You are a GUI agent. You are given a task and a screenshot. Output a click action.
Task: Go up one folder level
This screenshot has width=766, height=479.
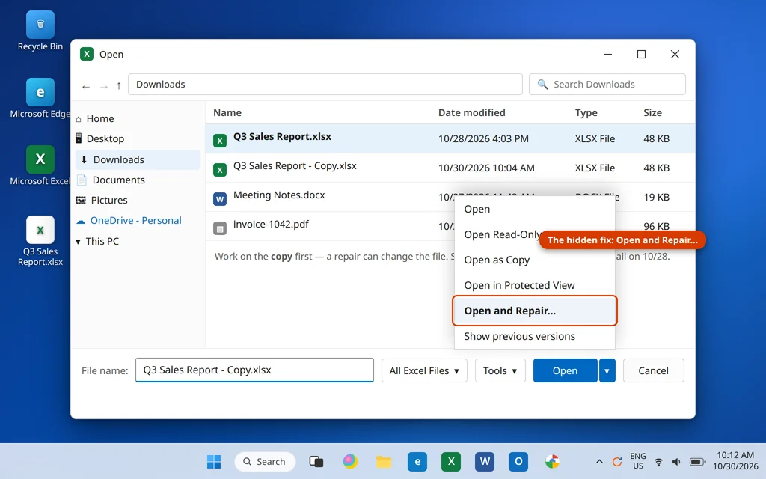click(119, 85)
